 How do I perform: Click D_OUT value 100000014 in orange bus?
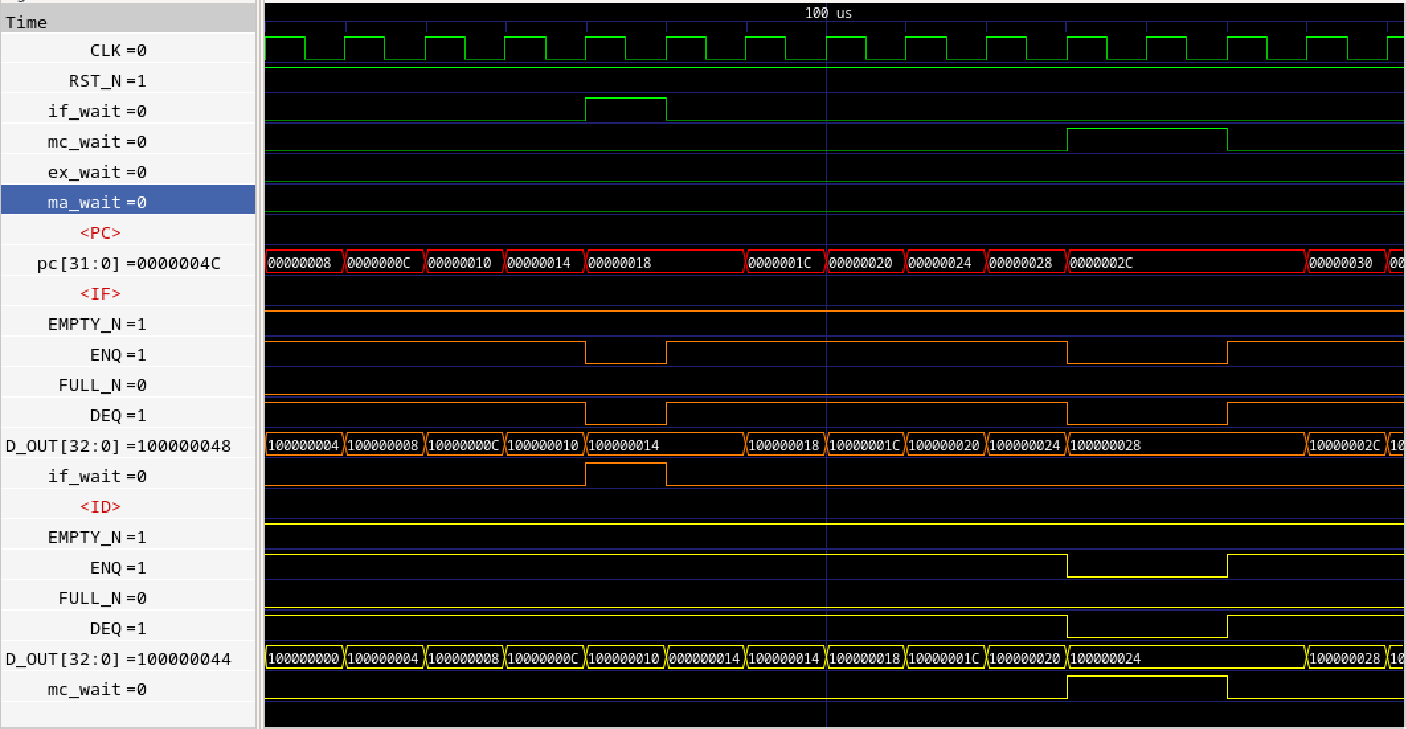coord(623,445)
